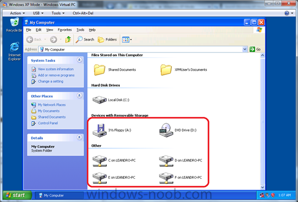
Task: Open the Favorites menu
Action: 64,30
